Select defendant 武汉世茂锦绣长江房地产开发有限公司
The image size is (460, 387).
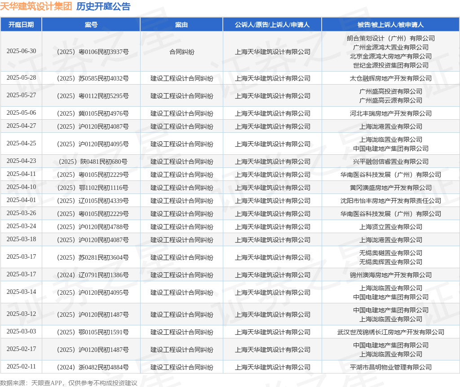(390, 333)
